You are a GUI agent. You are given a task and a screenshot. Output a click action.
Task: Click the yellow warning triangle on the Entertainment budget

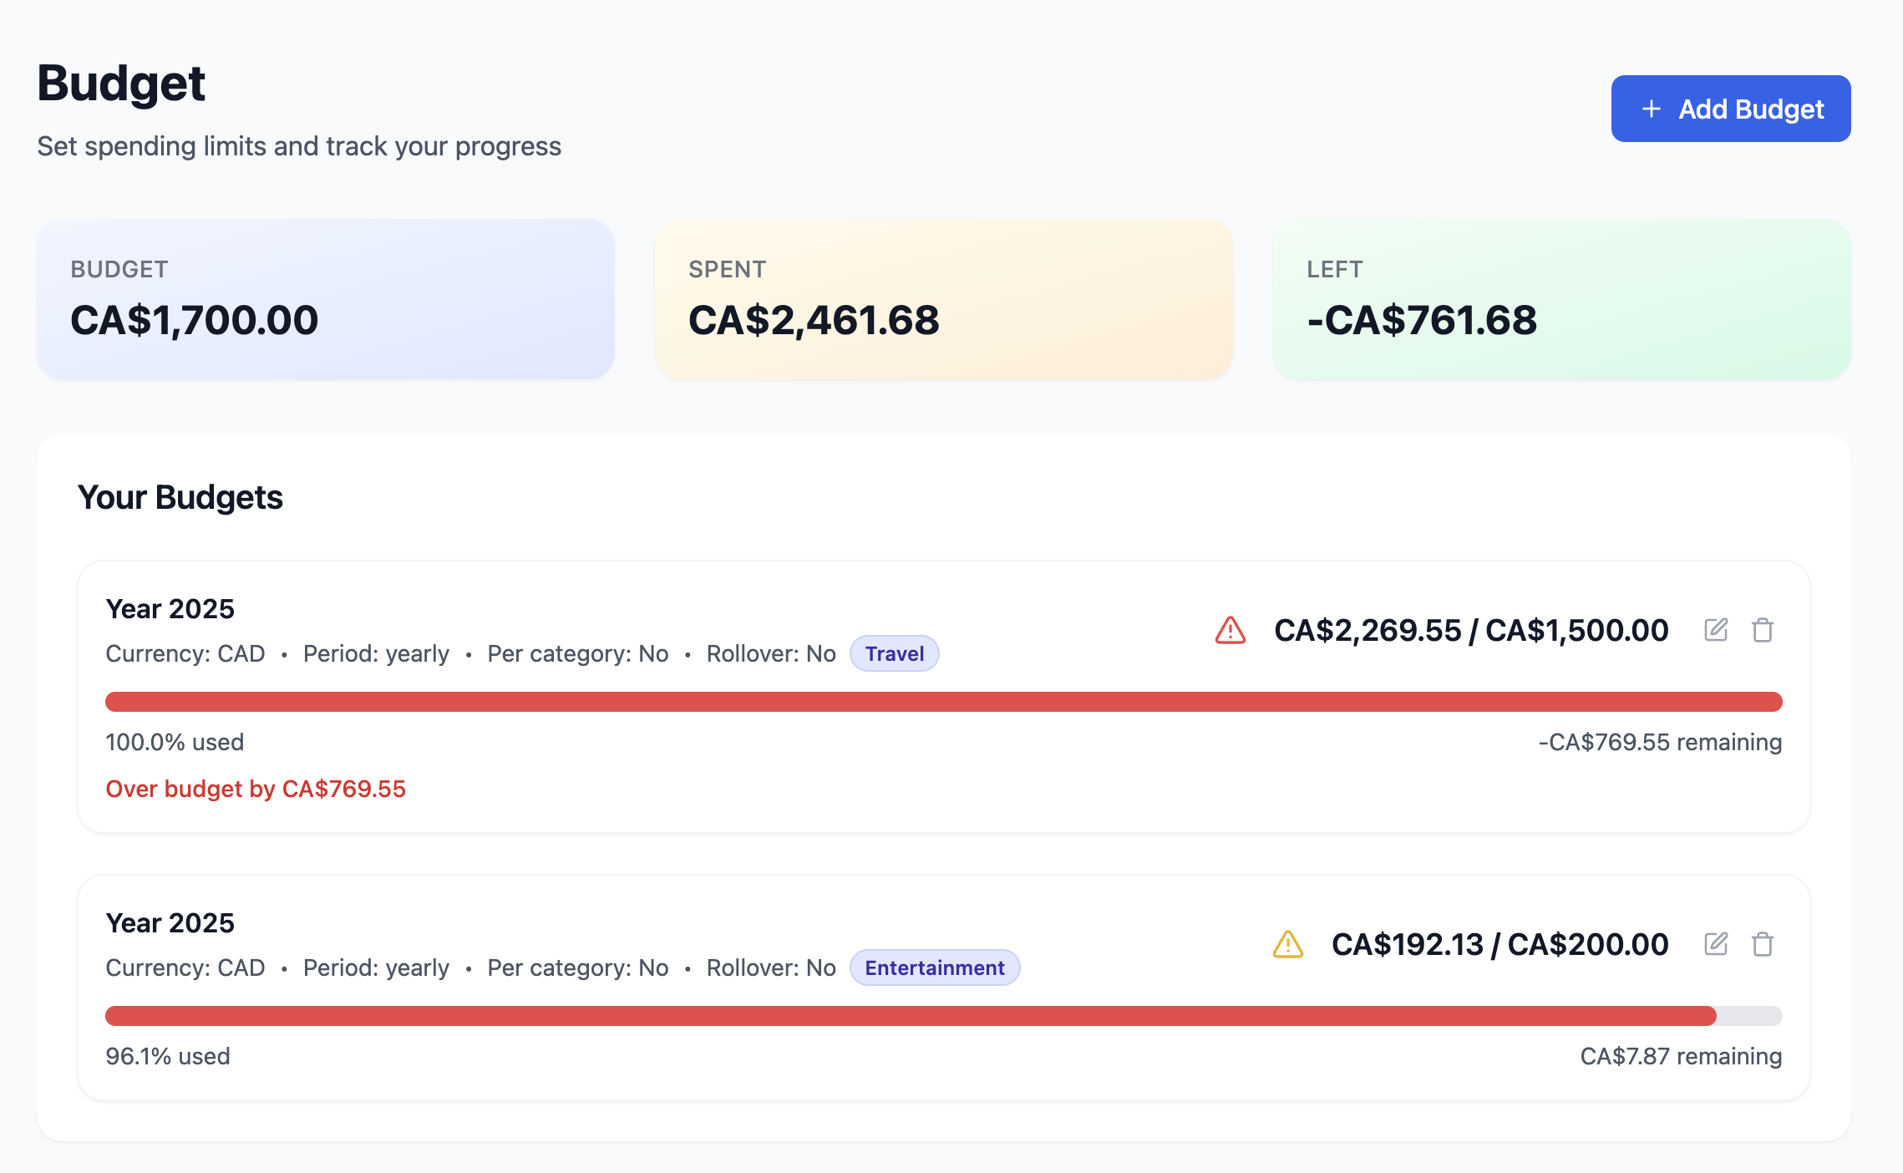(1286, 944)
